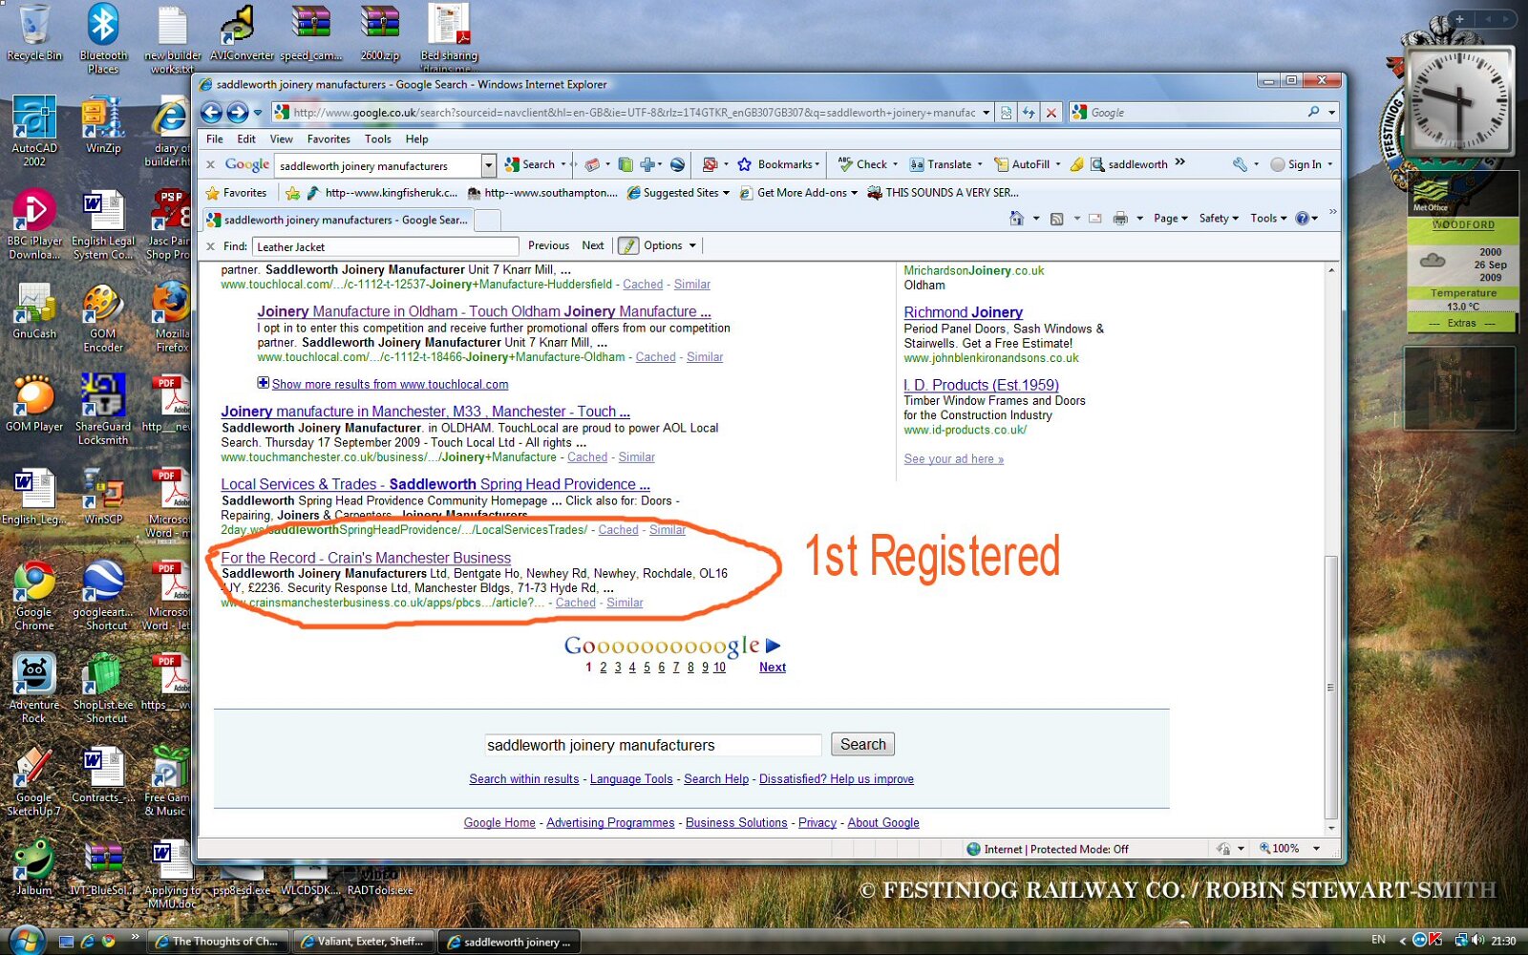Open the View menu
The width and height of the screenshot is (1528, 955).
pos(281,139)
